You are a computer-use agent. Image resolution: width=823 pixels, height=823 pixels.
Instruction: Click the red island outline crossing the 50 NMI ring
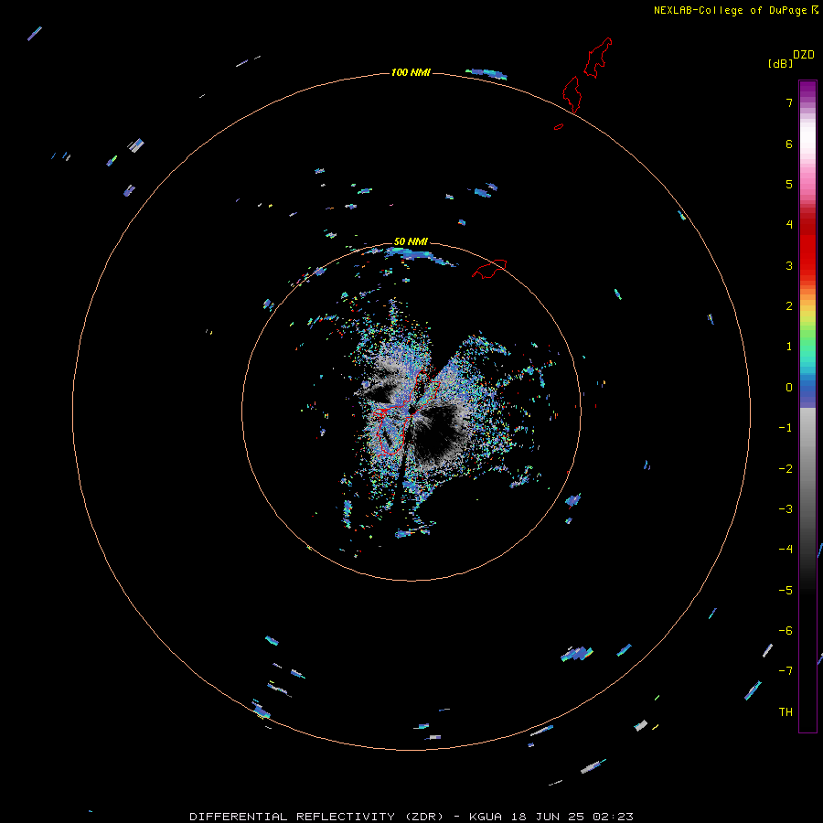[x=489, y=269]
